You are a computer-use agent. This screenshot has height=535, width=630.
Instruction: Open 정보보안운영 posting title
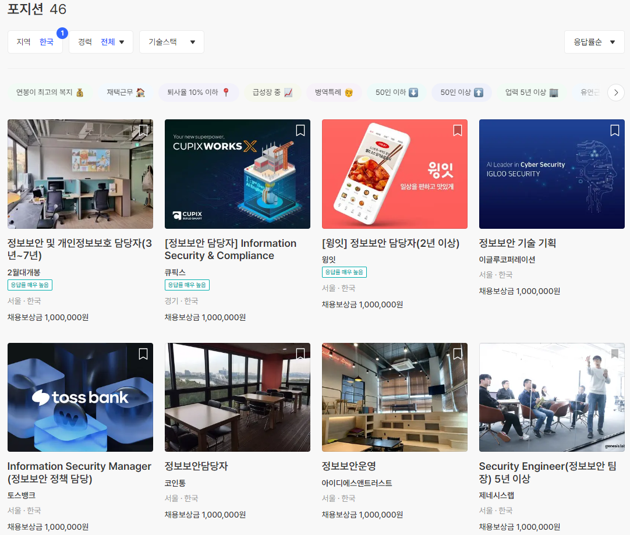(349, 466)
